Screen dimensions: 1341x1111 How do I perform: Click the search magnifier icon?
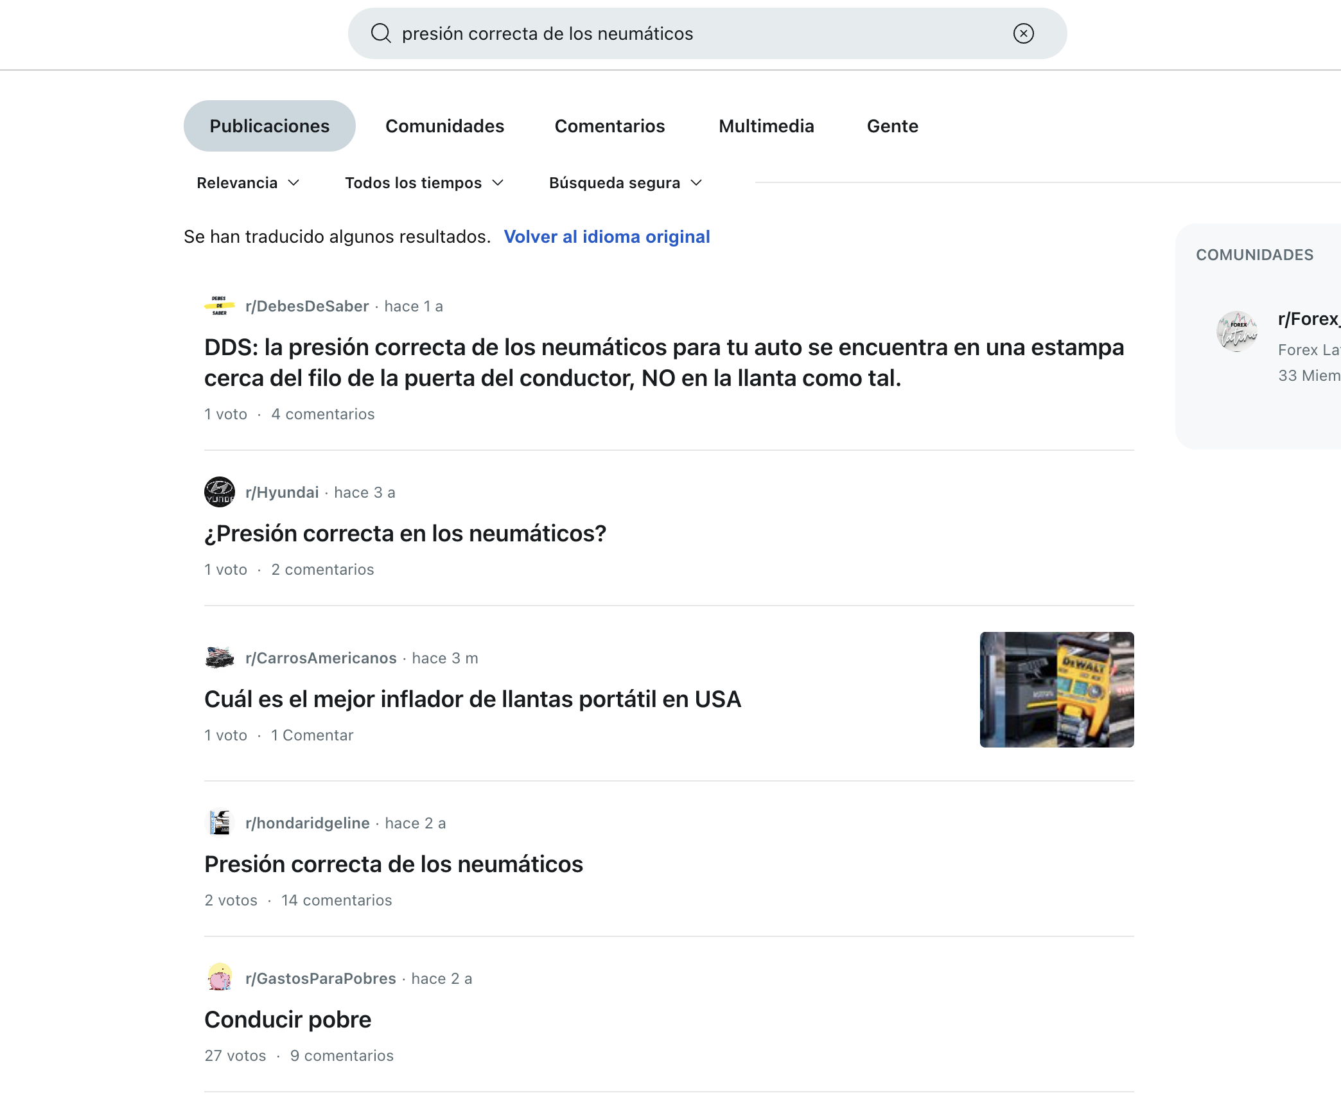(381, 33)
